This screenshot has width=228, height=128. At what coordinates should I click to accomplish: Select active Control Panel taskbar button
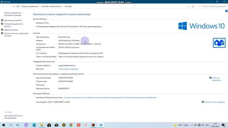(100, 125)
